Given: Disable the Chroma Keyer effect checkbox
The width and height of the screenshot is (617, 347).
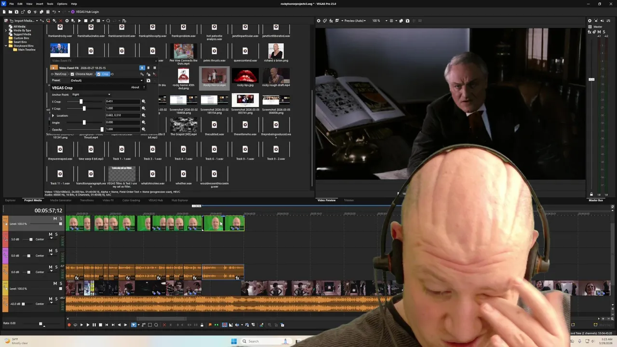Looking at the screenshot, I should (x=72, y=74).
